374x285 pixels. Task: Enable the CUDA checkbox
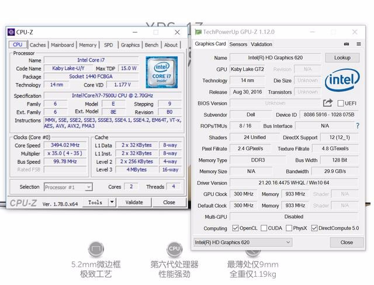point(264,228)
